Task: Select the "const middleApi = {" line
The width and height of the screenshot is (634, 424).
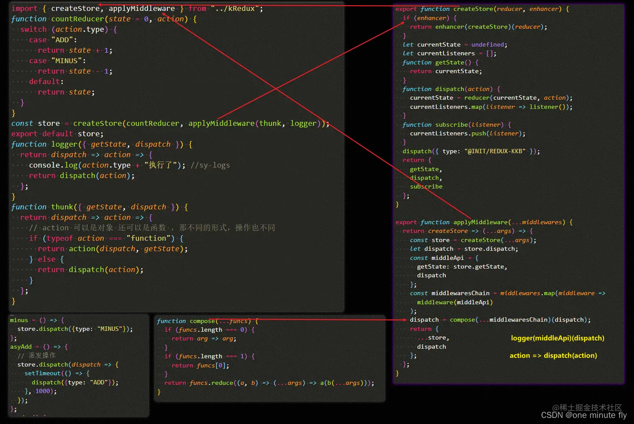Action: coord(444,258)
